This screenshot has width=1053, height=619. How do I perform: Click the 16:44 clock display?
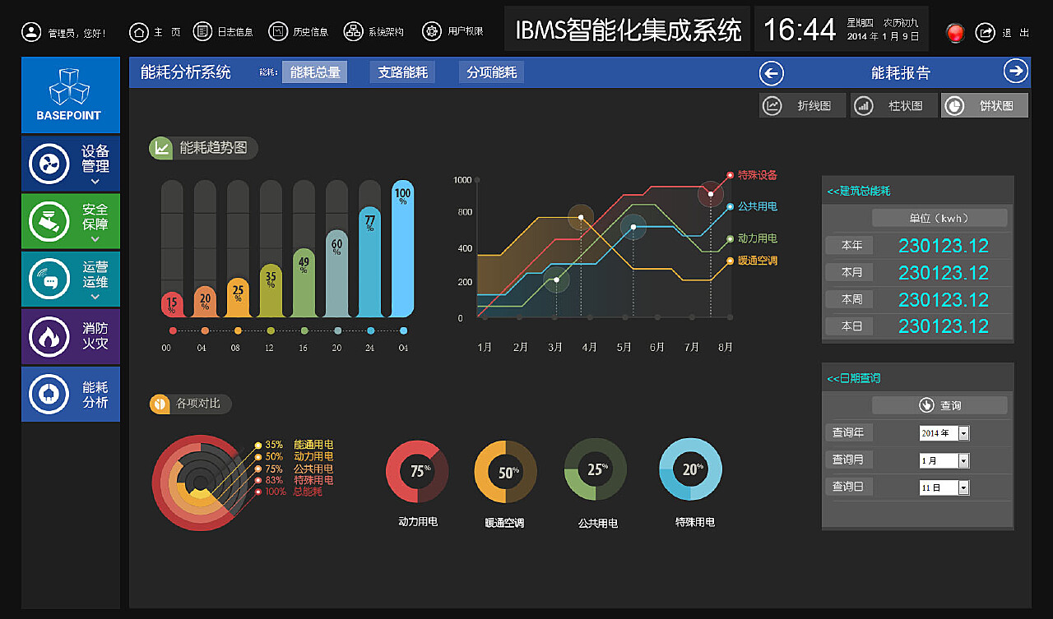point(800,30)
